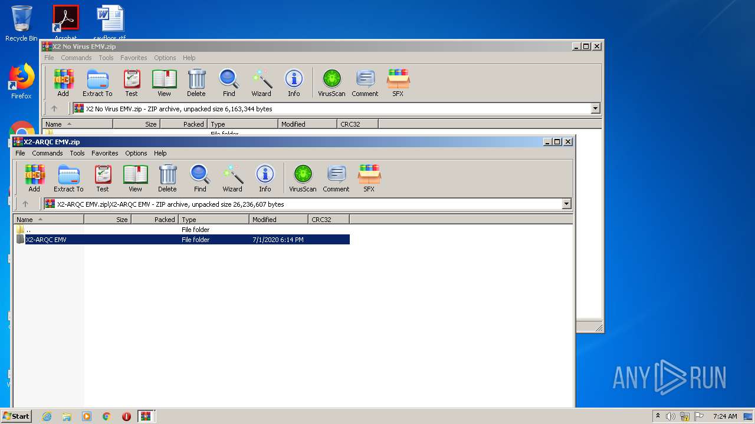The width and height of the screenshot is (755, 424).
Task: Open Windows Explorer from taskbar
Action: click(67, 416)
